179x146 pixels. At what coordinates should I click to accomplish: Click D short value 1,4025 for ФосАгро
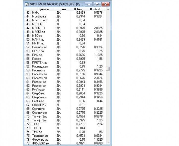(x=98, y=140)
